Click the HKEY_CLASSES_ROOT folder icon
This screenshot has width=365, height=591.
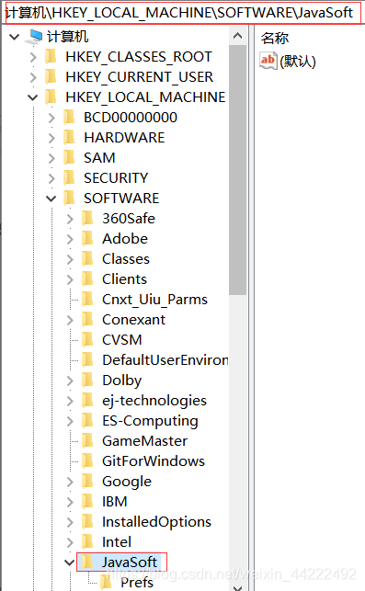click(x=51, y=57)
